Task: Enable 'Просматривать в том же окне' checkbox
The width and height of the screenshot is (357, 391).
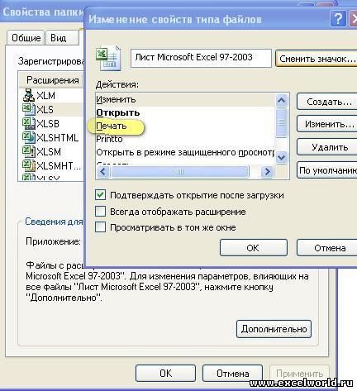Action: (100, 227)
